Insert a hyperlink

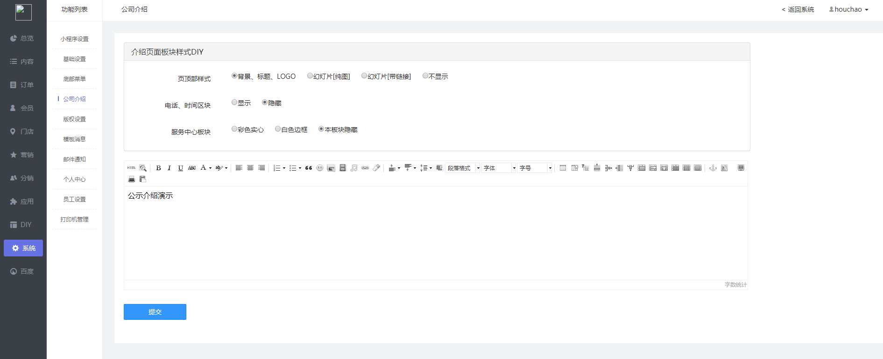[x=365, y=168]
